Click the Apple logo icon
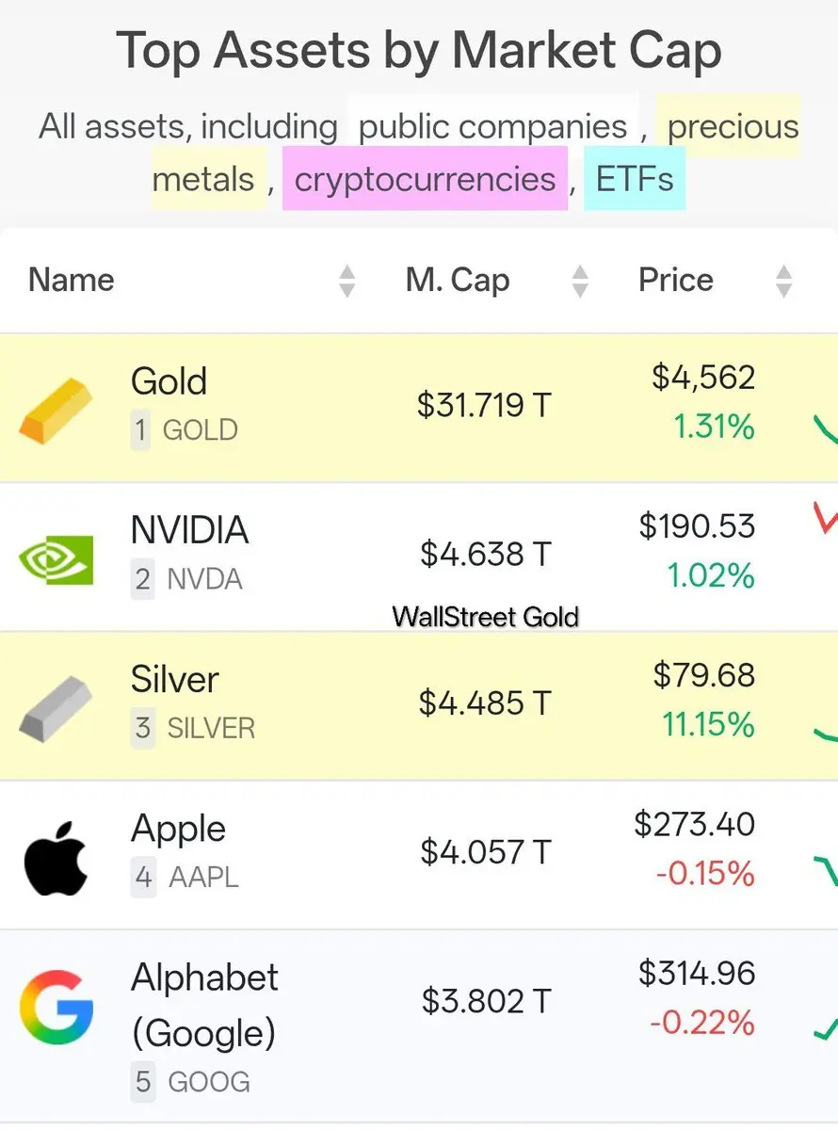Image resolution: width=838 pixels, height=1130 pixels. 56,857
